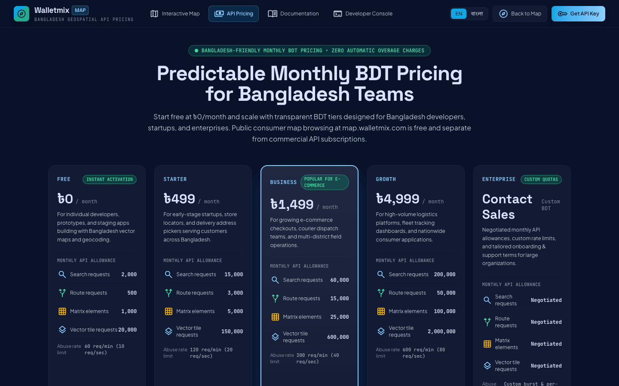Go to Developer Console
The width and height of the screenshot is (619, 386).
[x=363, y=14]
